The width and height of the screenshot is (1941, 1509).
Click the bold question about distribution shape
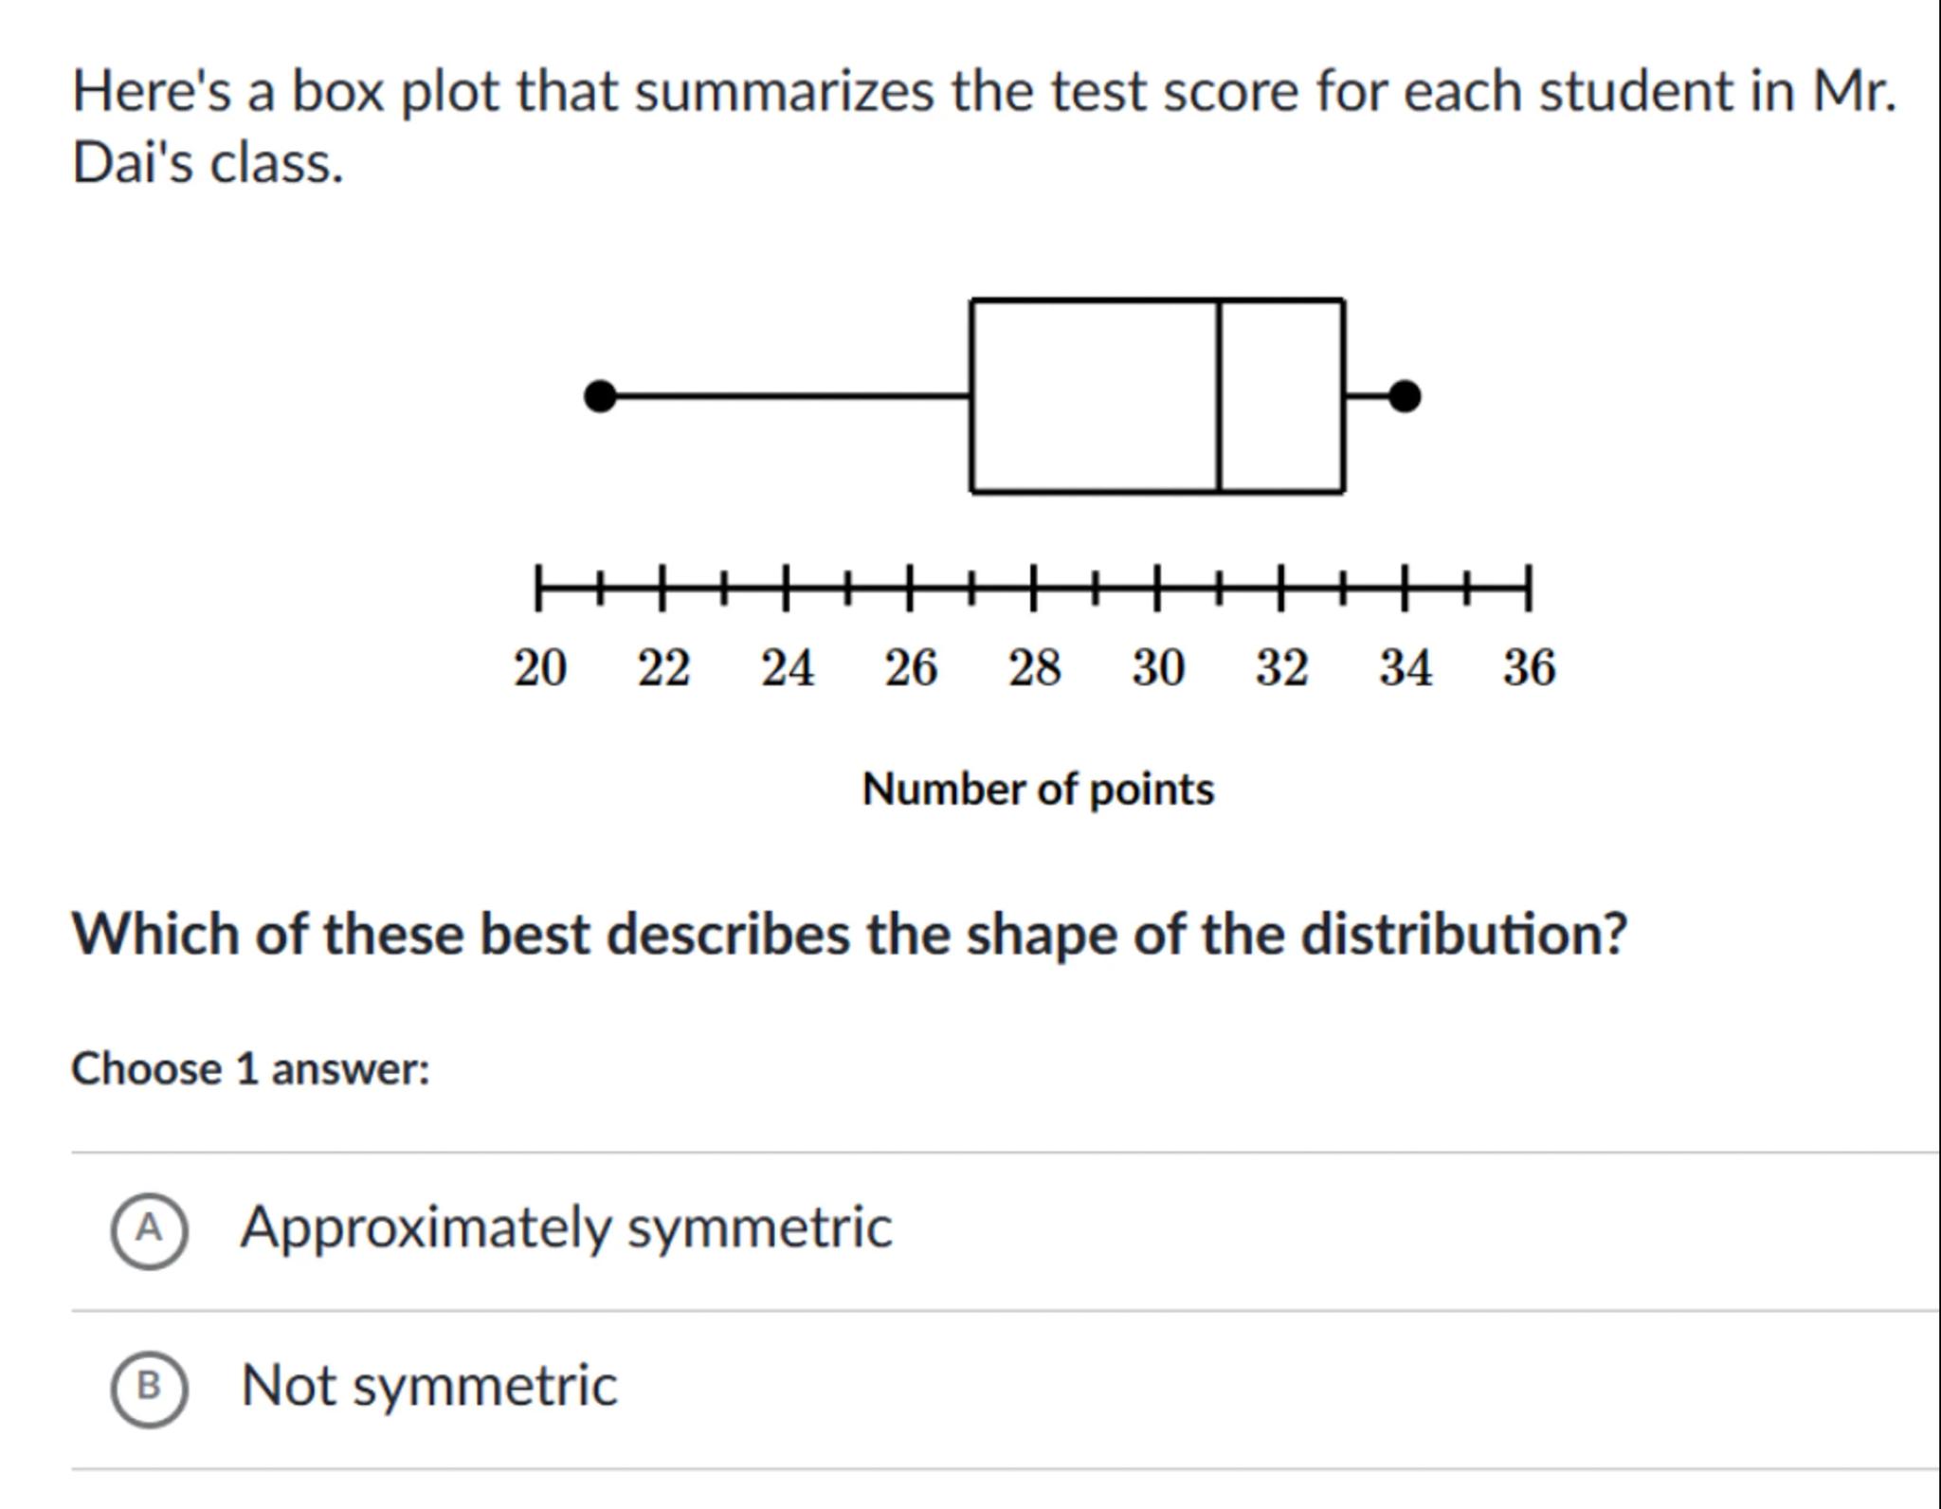pyautogui.click(x=849, y=935)
